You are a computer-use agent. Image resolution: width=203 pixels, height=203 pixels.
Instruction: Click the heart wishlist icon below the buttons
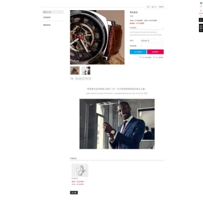pos(141,57)
